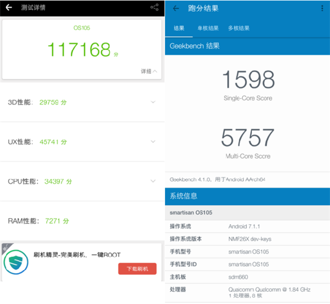Tap the 1598 Single-Core Score number
Viewport: 330px width, 304px height.
[249, 79]
